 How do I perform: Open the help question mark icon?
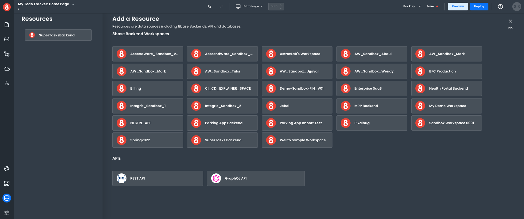click(x=500, y=6)
